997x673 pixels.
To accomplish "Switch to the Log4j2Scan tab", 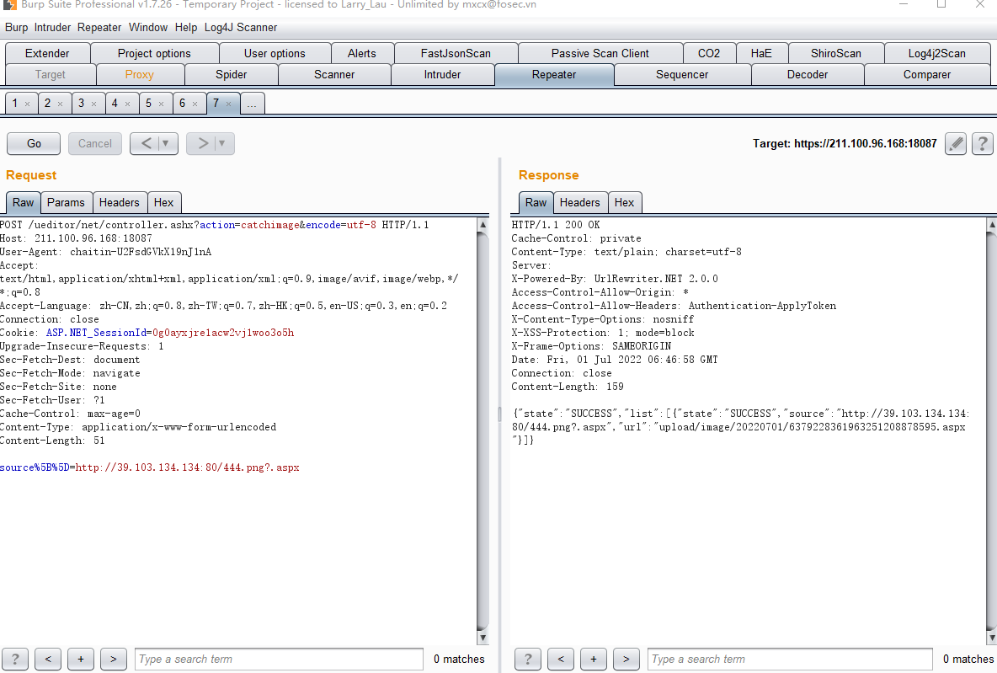I will coord(936,53).
